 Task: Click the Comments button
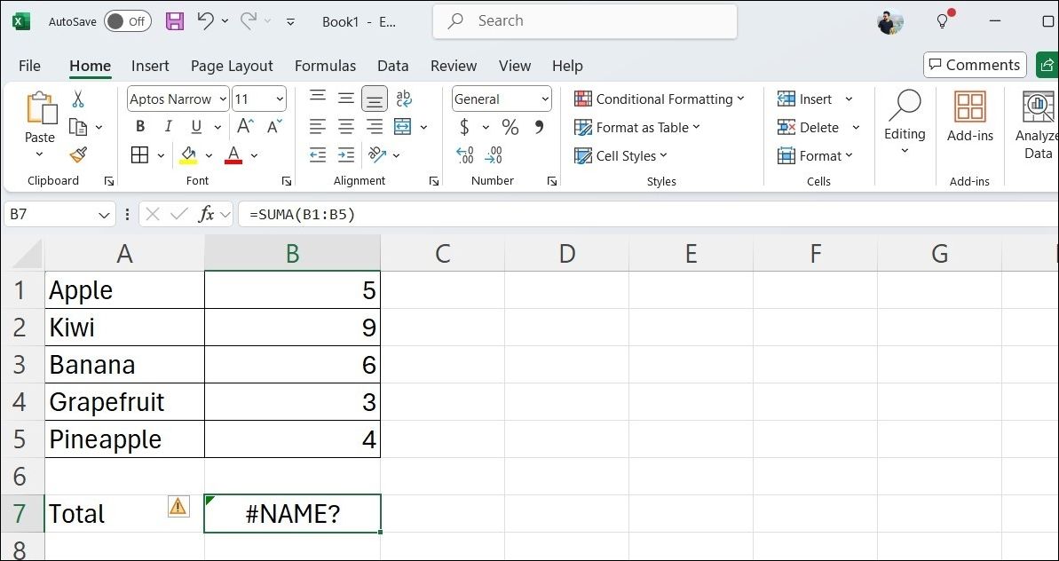[974, 65]
